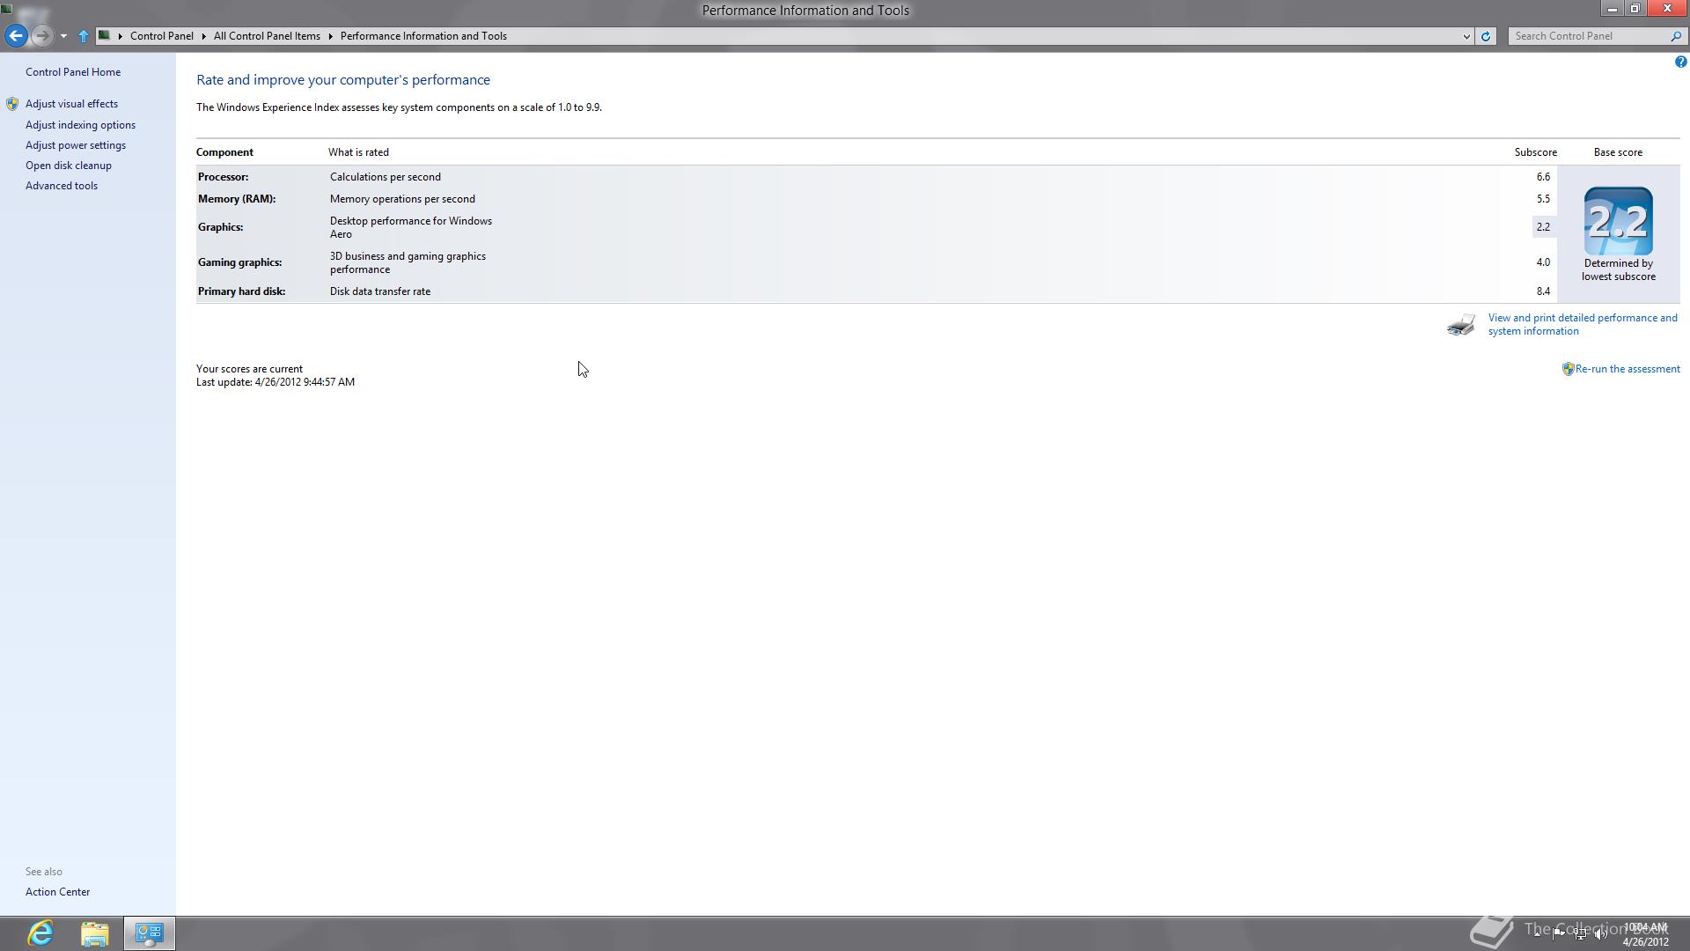
Task: Open Advanced tools
Action: point(62,186)
